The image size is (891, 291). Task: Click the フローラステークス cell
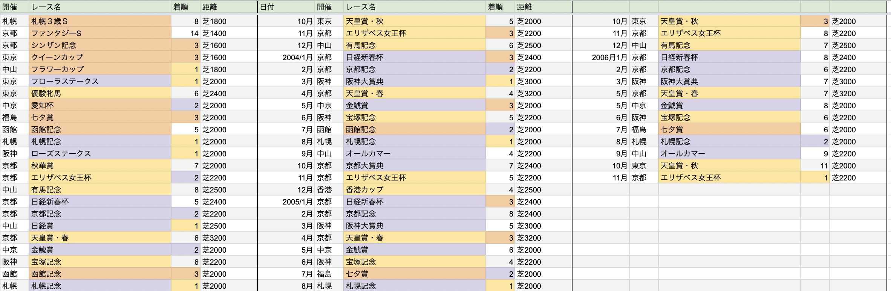point(100,82)
